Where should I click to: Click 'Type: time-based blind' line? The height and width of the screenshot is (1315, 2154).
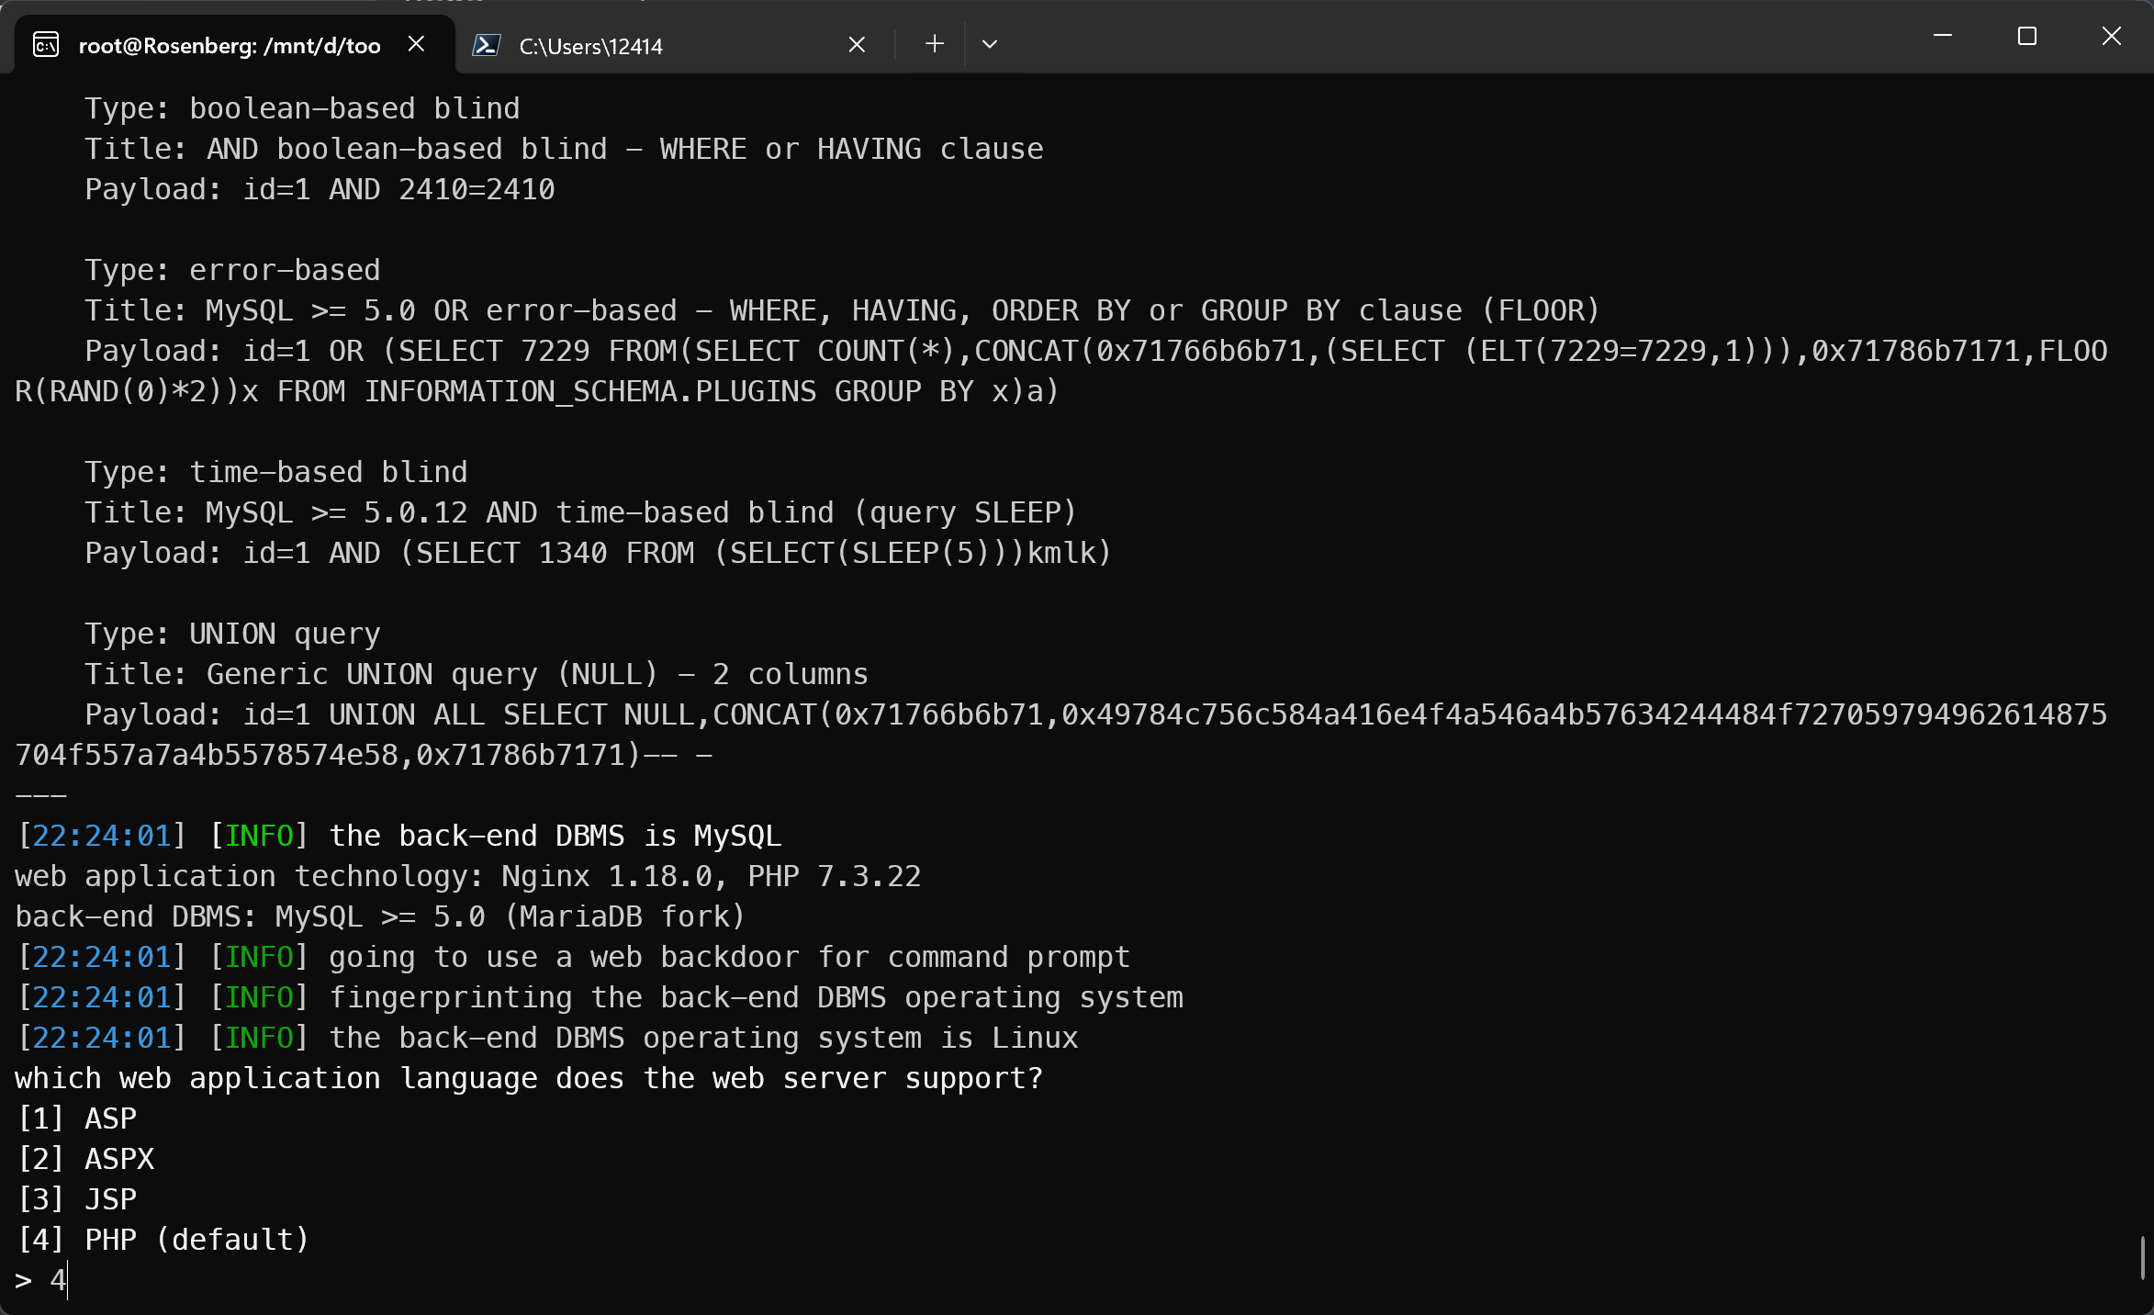click(x=276, y=471)
